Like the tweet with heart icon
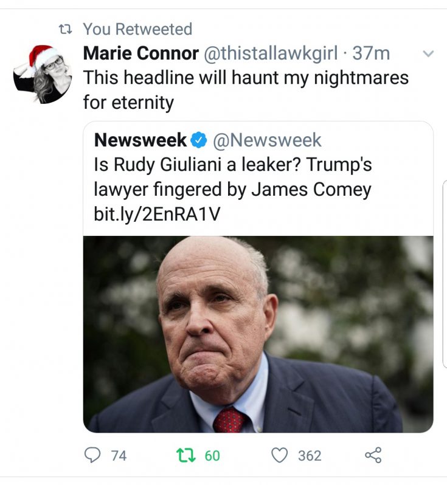 pos(280,456)
